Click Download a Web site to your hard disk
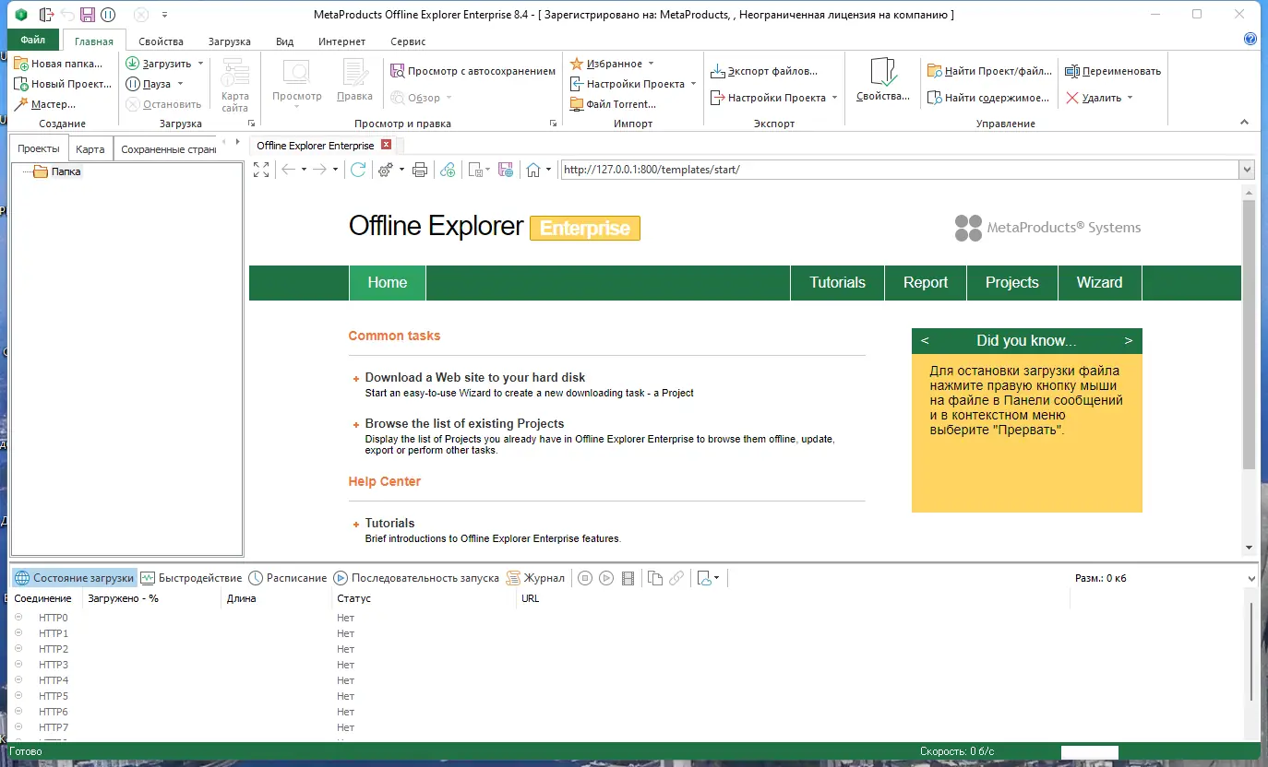The image size is (1268, 767). pos(475,377)
